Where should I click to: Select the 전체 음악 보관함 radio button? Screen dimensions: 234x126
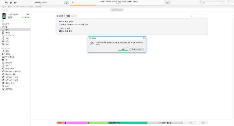click(x=60, y=21)
